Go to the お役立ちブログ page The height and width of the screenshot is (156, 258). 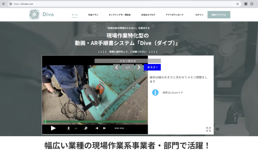coord(148,15)
